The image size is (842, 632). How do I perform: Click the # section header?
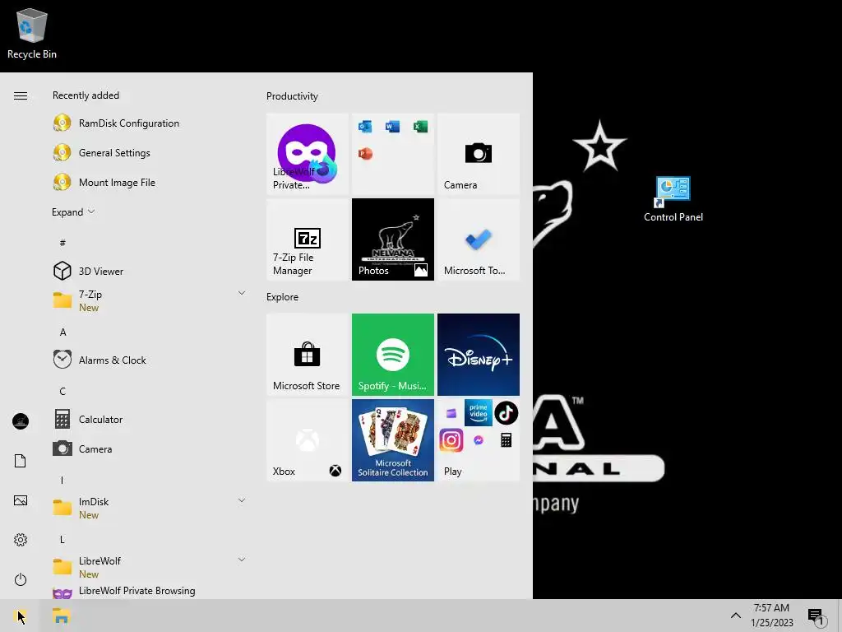(x=62, y=243)
